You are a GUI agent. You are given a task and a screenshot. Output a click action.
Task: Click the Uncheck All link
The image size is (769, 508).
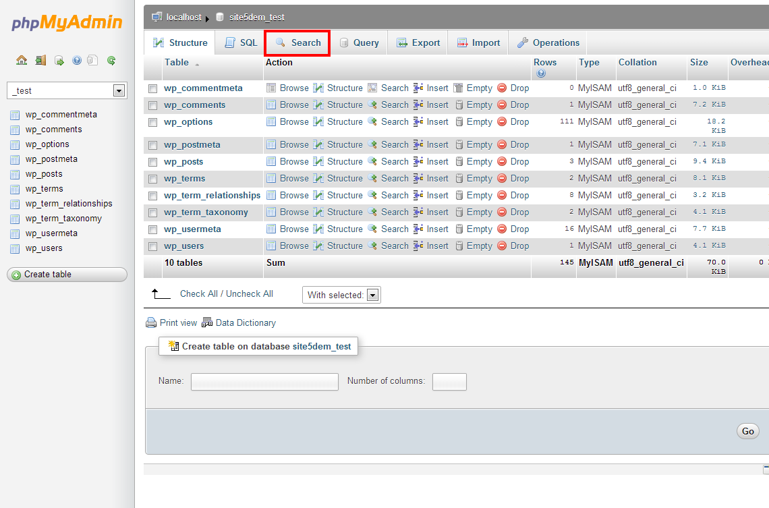250,293
